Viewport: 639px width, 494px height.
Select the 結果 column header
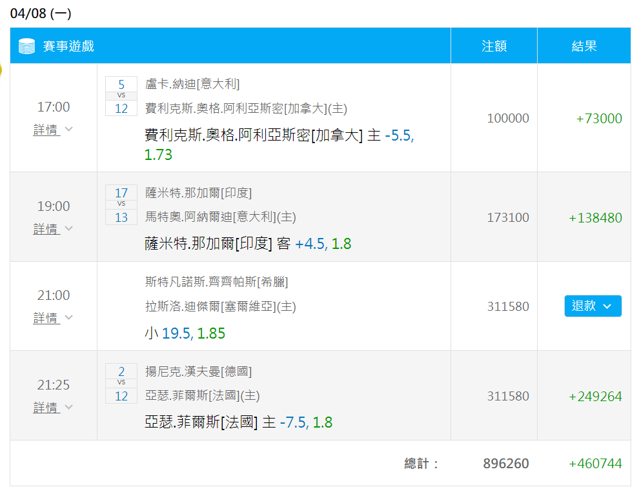tap(584, 46)
